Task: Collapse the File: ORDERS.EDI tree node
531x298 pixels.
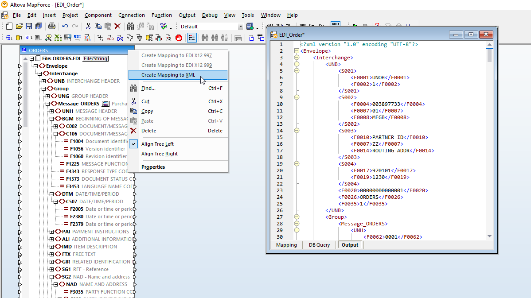Action: click(x=31, y=58)
